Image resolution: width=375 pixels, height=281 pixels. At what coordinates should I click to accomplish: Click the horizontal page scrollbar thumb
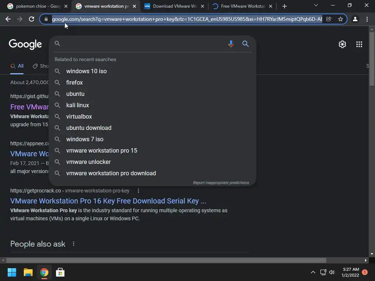point(166,260)
